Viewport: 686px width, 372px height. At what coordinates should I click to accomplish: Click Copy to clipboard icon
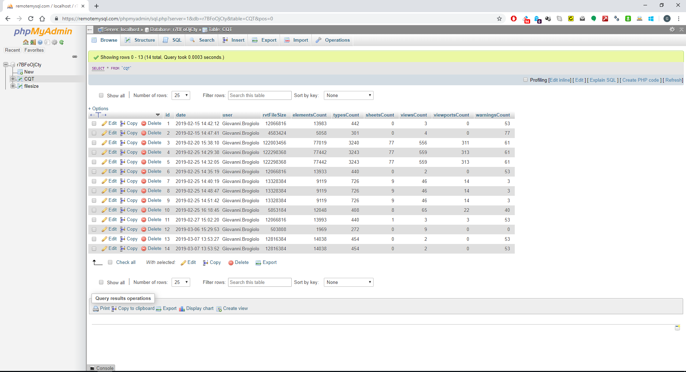coord(114,309)
